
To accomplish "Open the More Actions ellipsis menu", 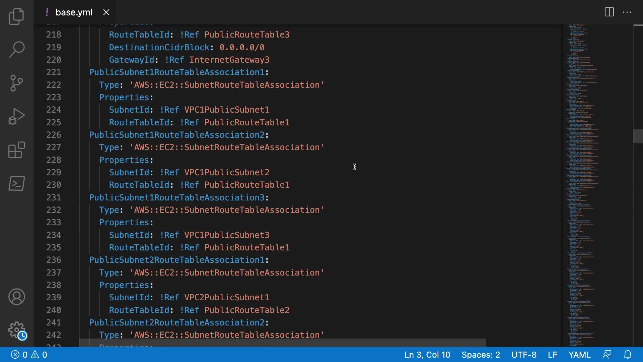I will (627, 12).
